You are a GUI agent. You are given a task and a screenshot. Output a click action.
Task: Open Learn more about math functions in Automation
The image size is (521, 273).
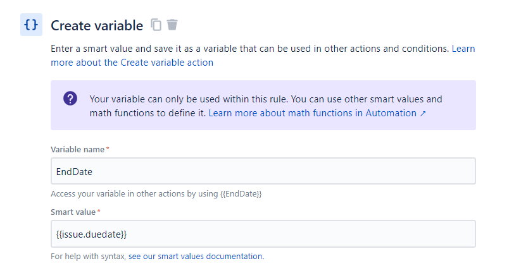(x=312, y=113)
